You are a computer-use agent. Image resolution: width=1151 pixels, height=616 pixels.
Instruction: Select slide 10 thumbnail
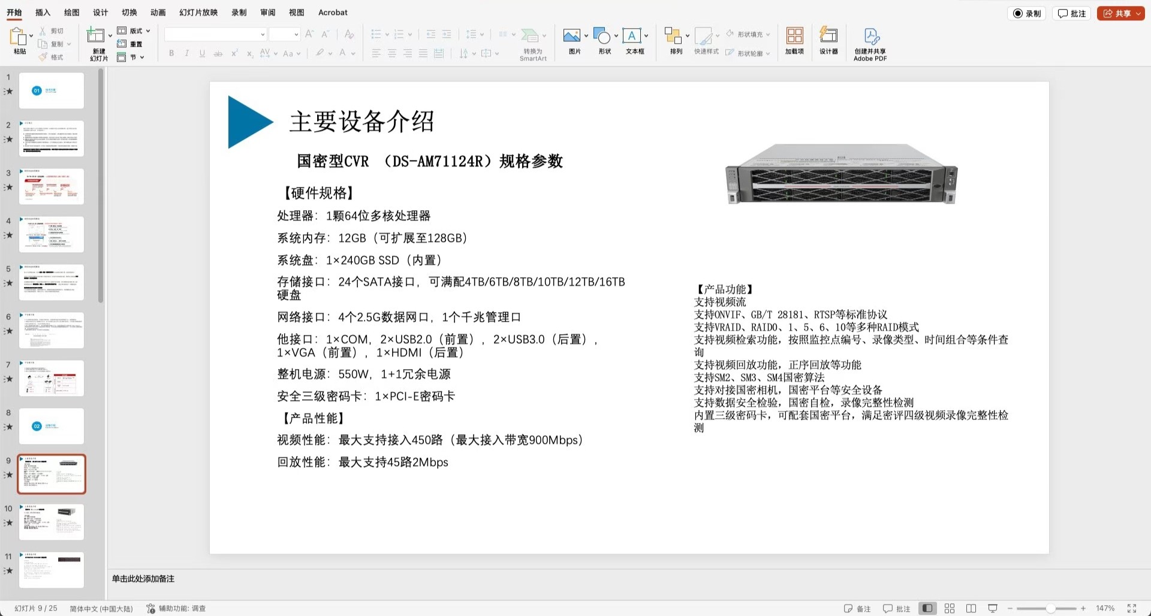click(x=52, y=522)
